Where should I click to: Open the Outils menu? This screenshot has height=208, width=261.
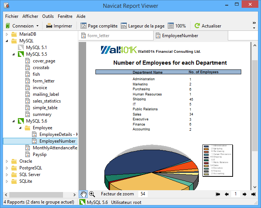48,16
